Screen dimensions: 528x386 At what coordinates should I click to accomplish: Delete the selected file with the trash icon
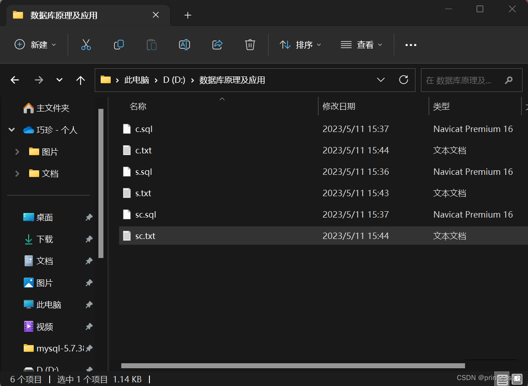(250, 45)
